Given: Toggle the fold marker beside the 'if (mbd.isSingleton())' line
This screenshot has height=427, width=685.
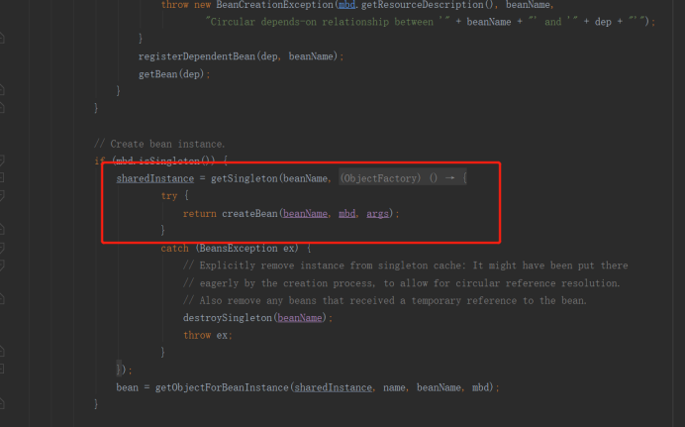Looking at the screenshot, I should pos(2,160).
